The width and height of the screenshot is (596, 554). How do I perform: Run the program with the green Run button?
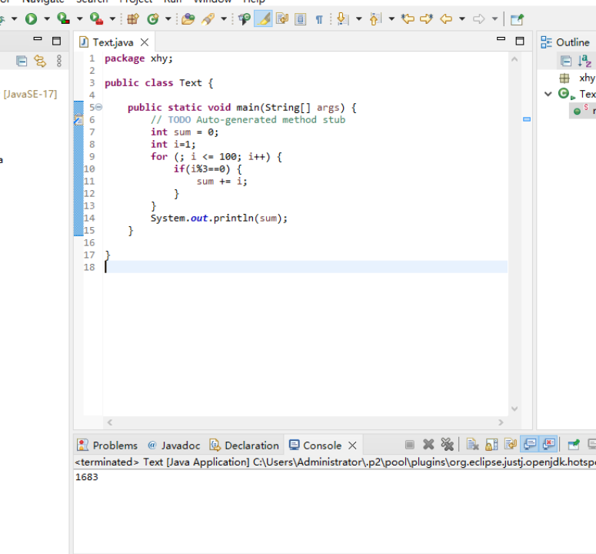(x=32, y=18)
